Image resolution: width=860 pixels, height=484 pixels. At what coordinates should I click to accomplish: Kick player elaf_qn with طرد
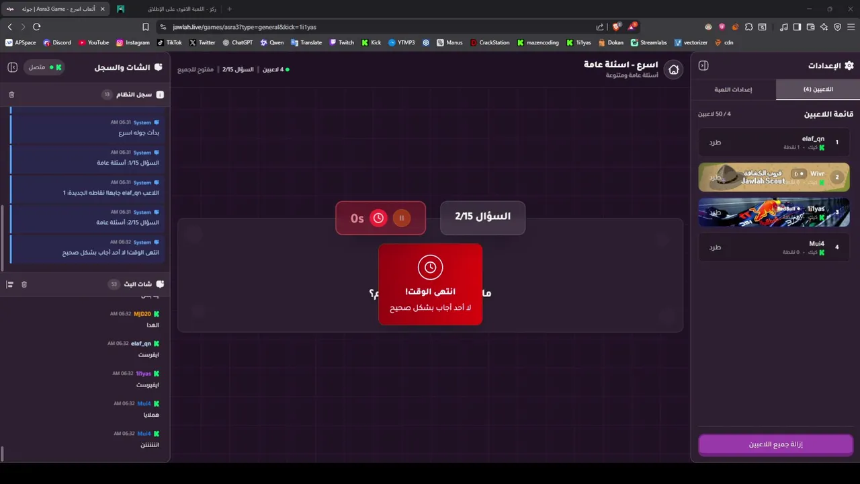coord(715,143)
